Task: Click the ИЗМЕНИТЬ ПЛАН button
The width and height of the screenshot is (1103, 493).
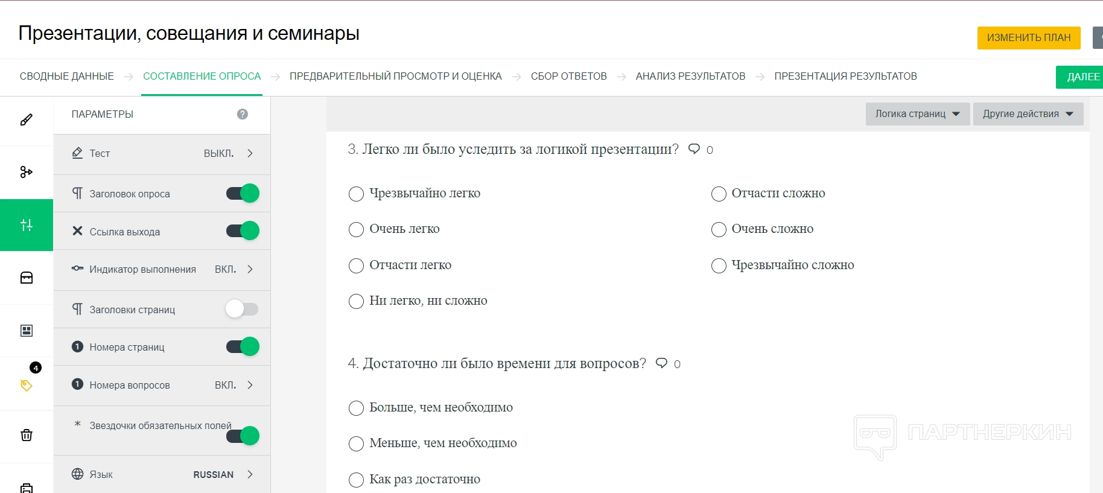Action: pyautogui.click(x=1028, y=38)
